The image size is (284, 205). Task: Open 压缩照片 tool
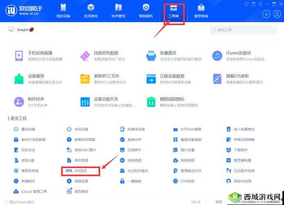pyautogui.click(x=130, y=150)
